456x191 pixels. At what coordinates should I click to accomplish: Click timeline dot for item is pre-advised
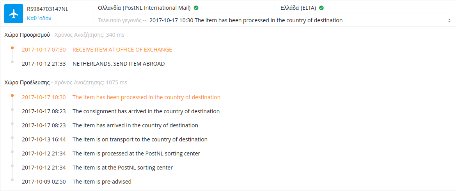point(12,180)
